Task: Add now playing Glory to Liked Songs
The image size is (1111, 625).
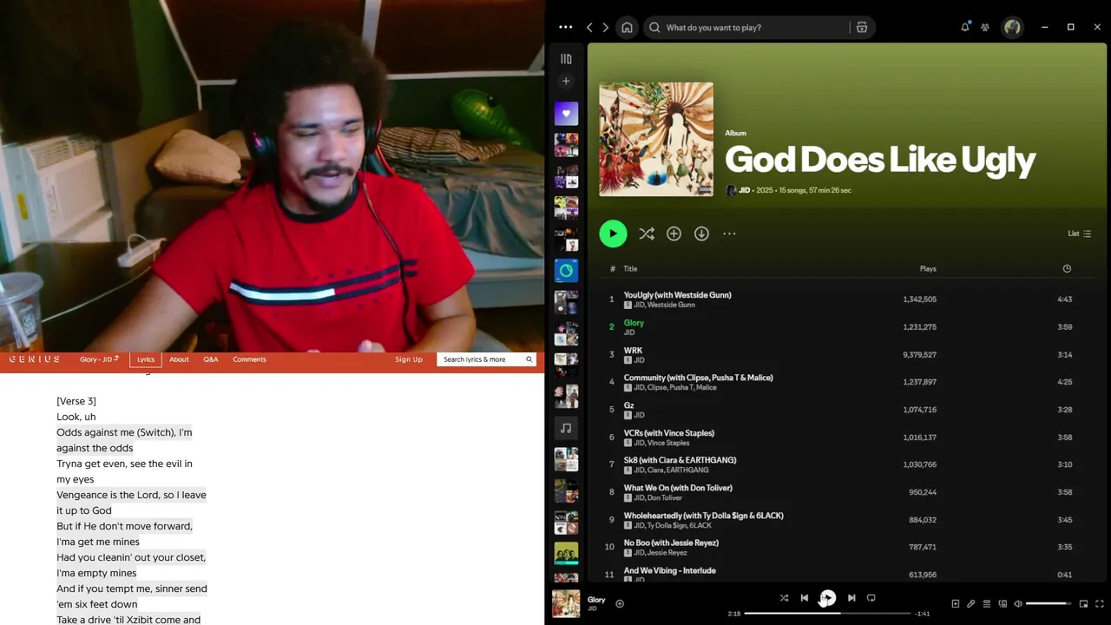Action: (620, 603)
